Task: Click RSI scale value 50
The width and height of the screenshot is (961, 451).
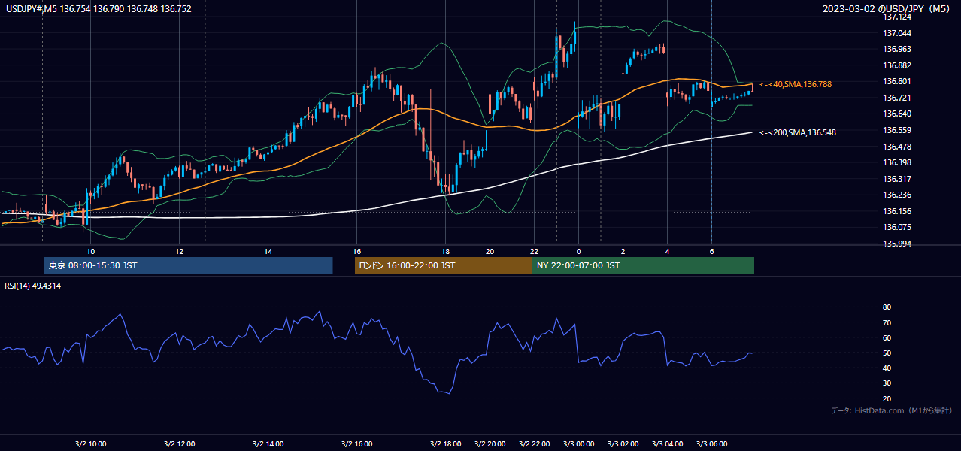Action: (887, 353)
